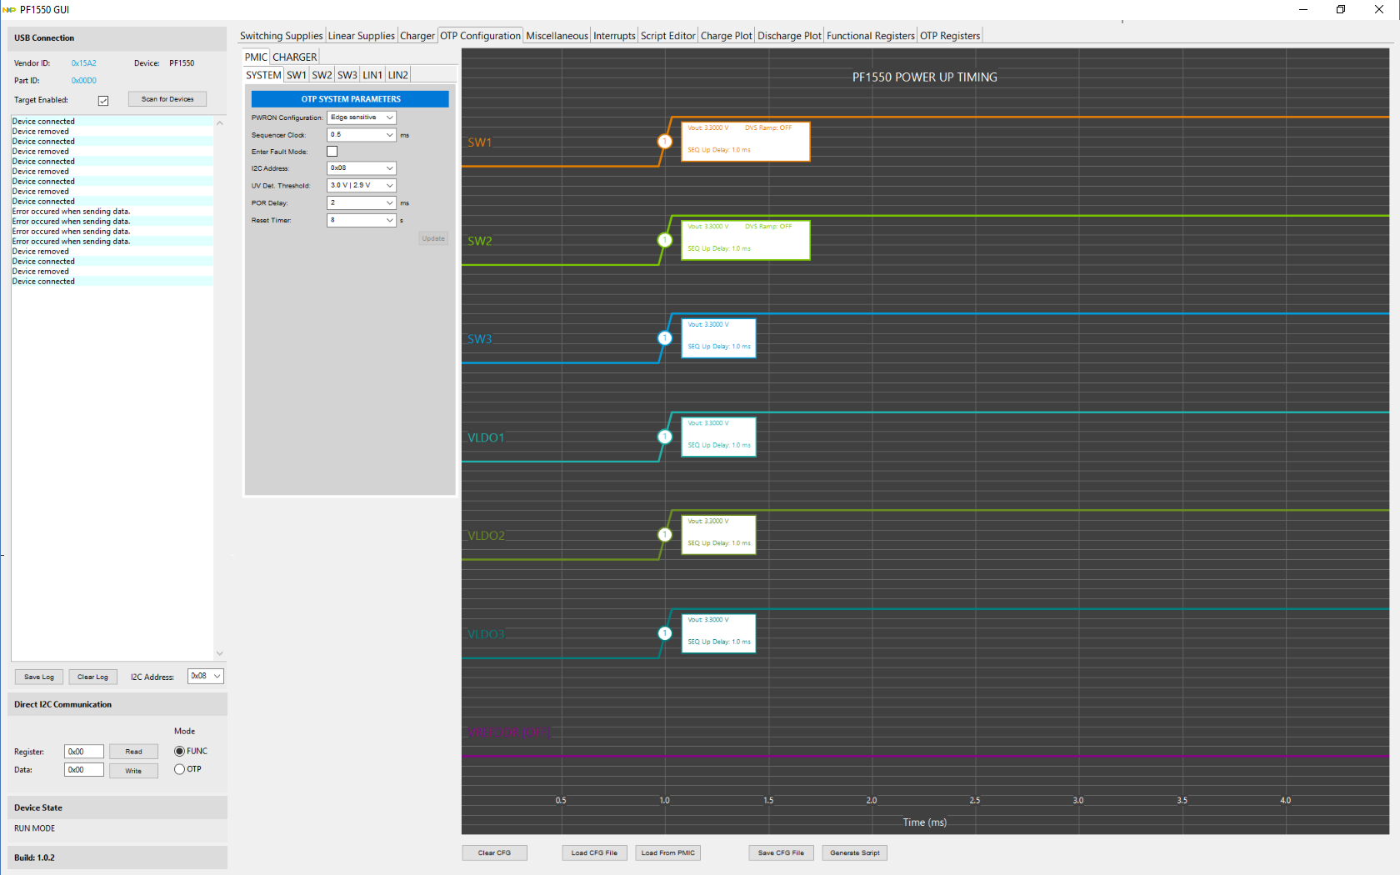Open the UV Det. Threshold dropdown
This screenshot has width=1400, height=875.
[362, 186]
